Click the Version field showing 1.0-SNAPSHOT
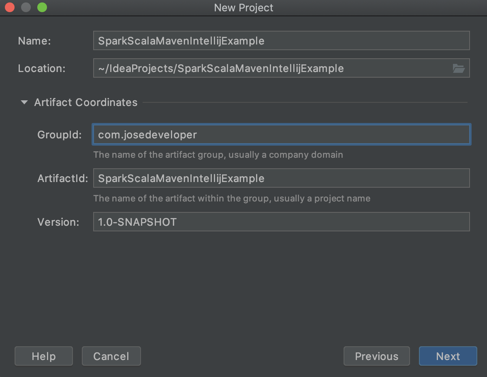 click(281, 222)
